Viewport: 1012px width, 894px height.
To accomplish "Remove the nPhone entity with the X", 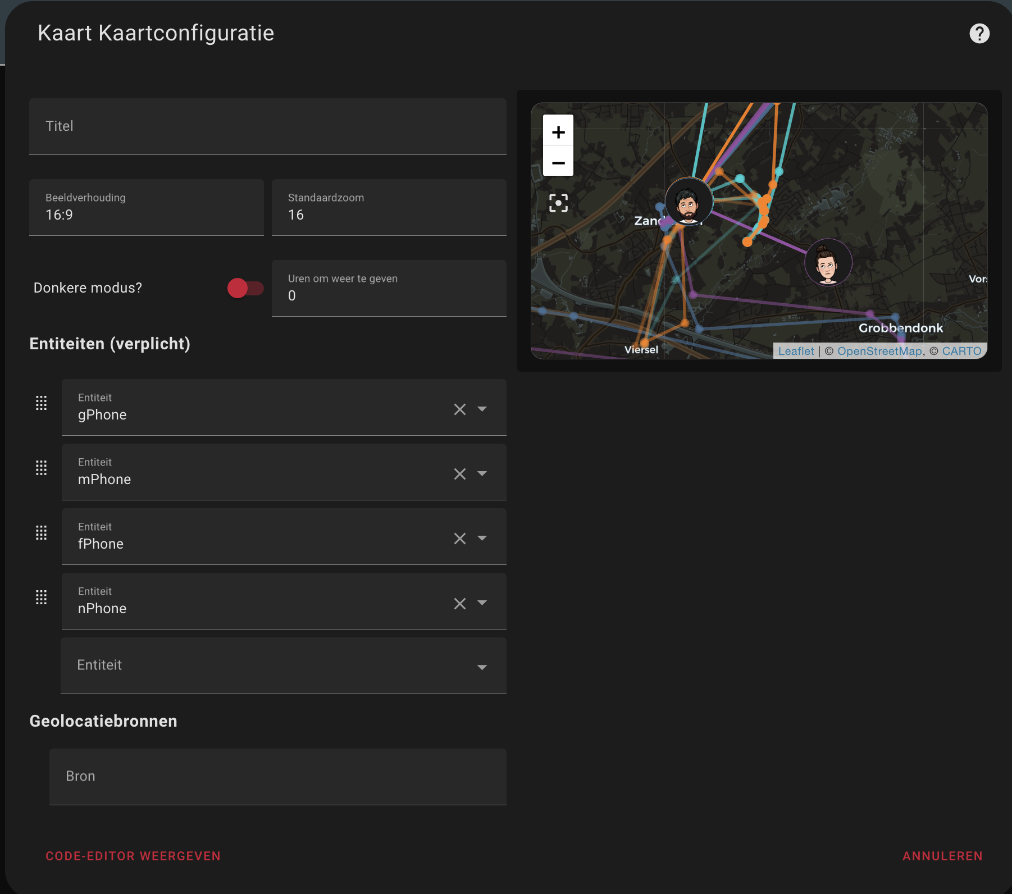I will click(460, 603).
